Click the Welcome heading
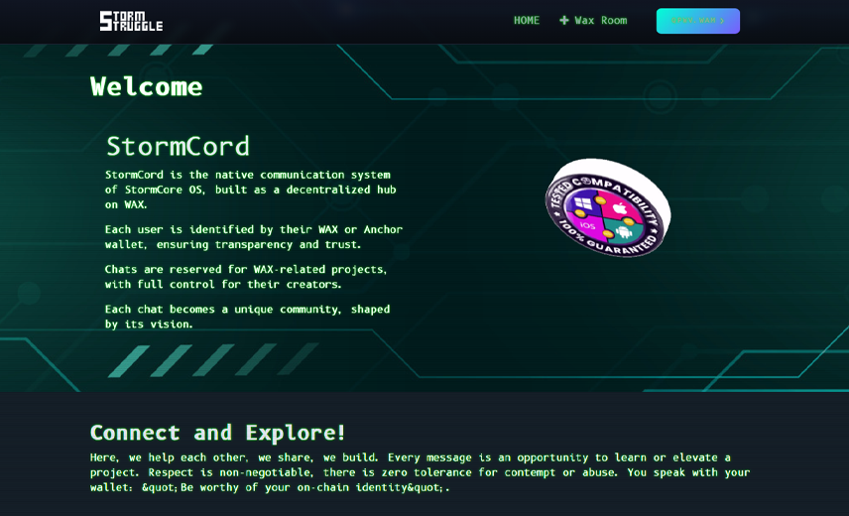Image resolution: width=849 pixels, height=516 pixels. click(x=146, y=86)
